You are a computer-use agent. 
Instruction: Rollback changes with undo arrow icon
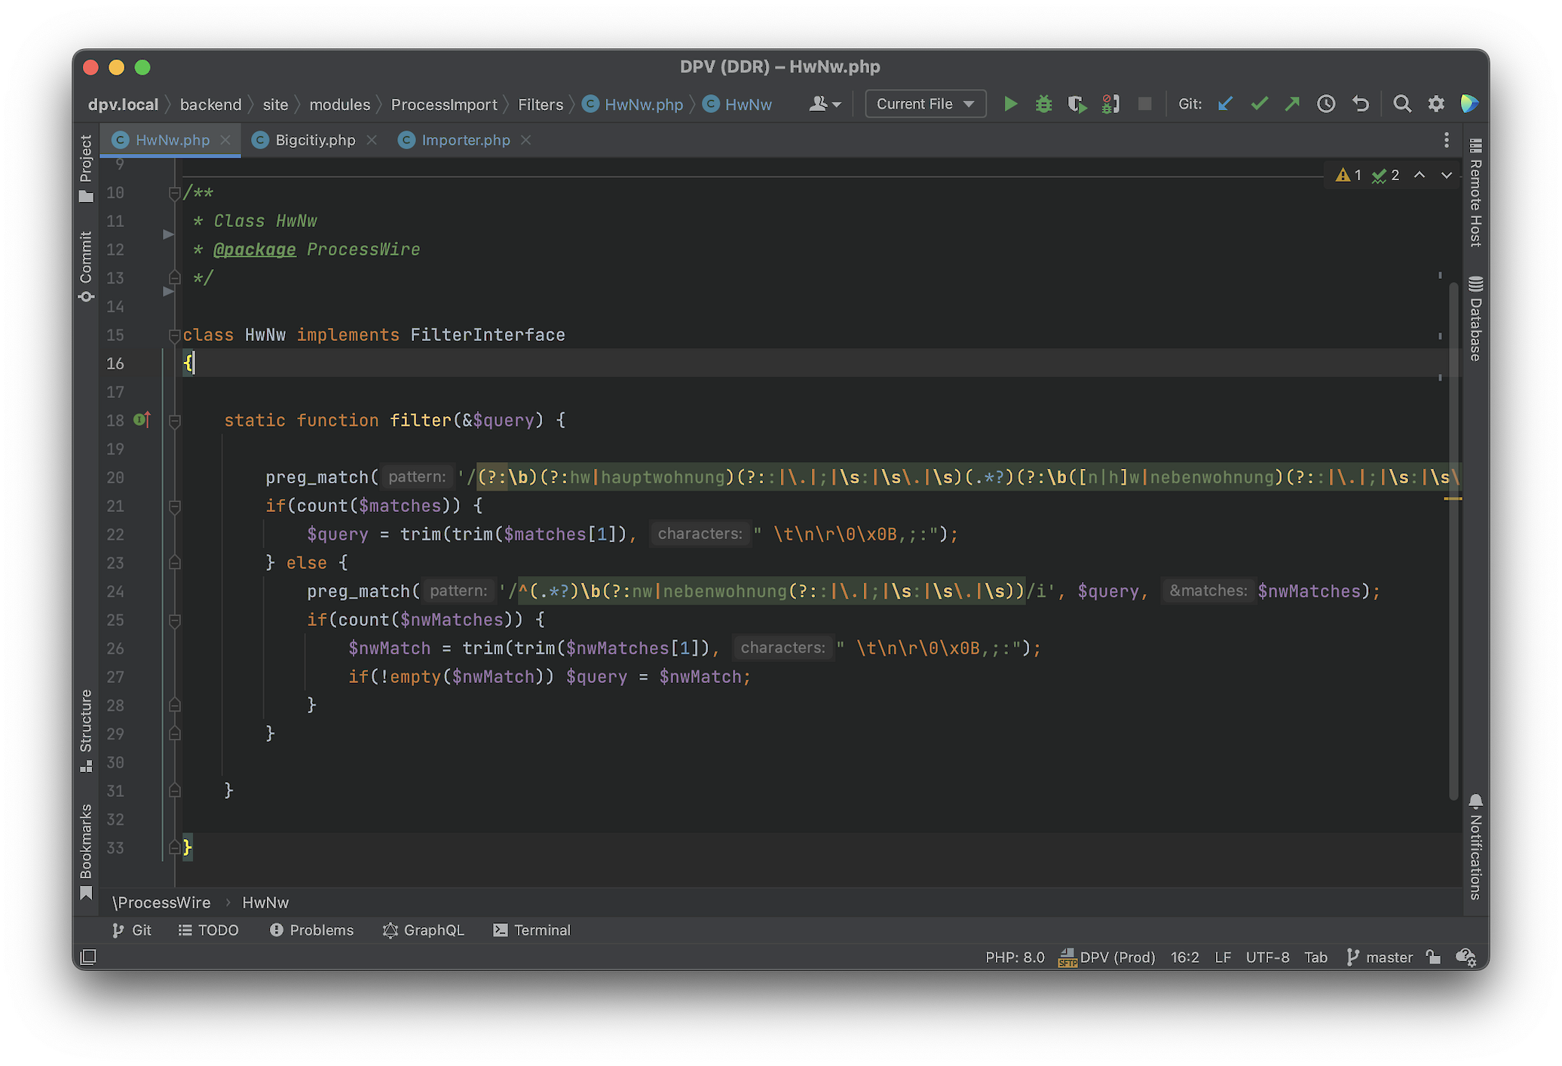pyautogui.click(x=1360, y=104)
